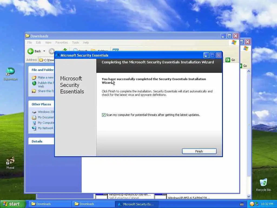
Task: Open the File menu in Downloads window
Action: (29, 43)
